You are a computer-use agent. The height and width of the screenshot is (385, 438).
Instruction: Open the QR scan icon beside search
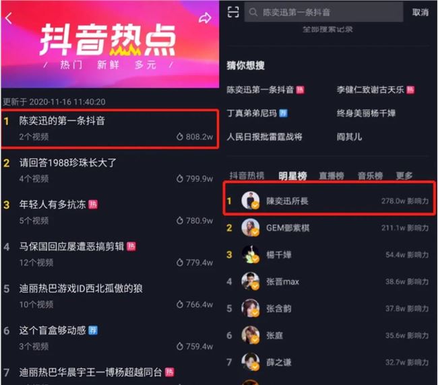233,12
